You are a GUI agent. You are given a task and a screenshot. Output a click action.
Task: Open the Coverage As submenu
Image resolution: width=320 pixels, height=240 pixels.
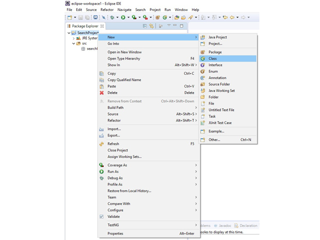point(148,165)
